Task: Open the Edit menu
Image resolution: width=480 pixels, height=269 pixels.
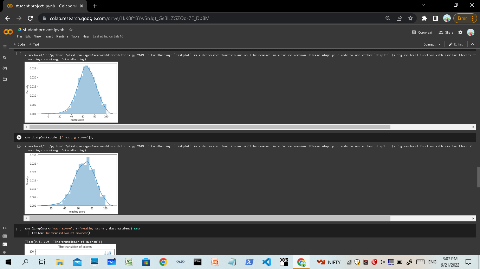Action: point(28,36)
